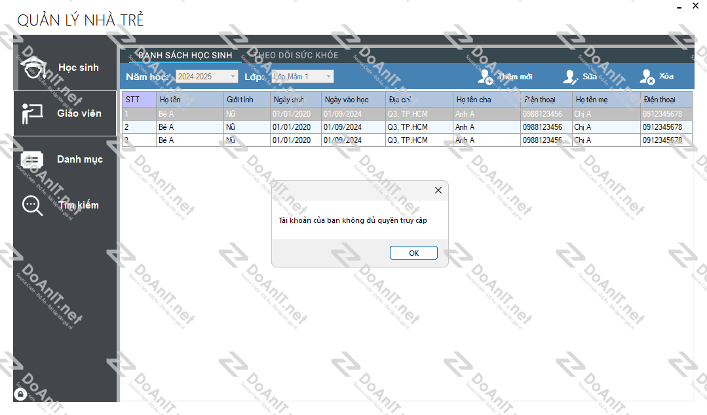Click row 3 phone 0988123456
The width and height of the screenshot is (707, 415).
[x=546, y=140]
